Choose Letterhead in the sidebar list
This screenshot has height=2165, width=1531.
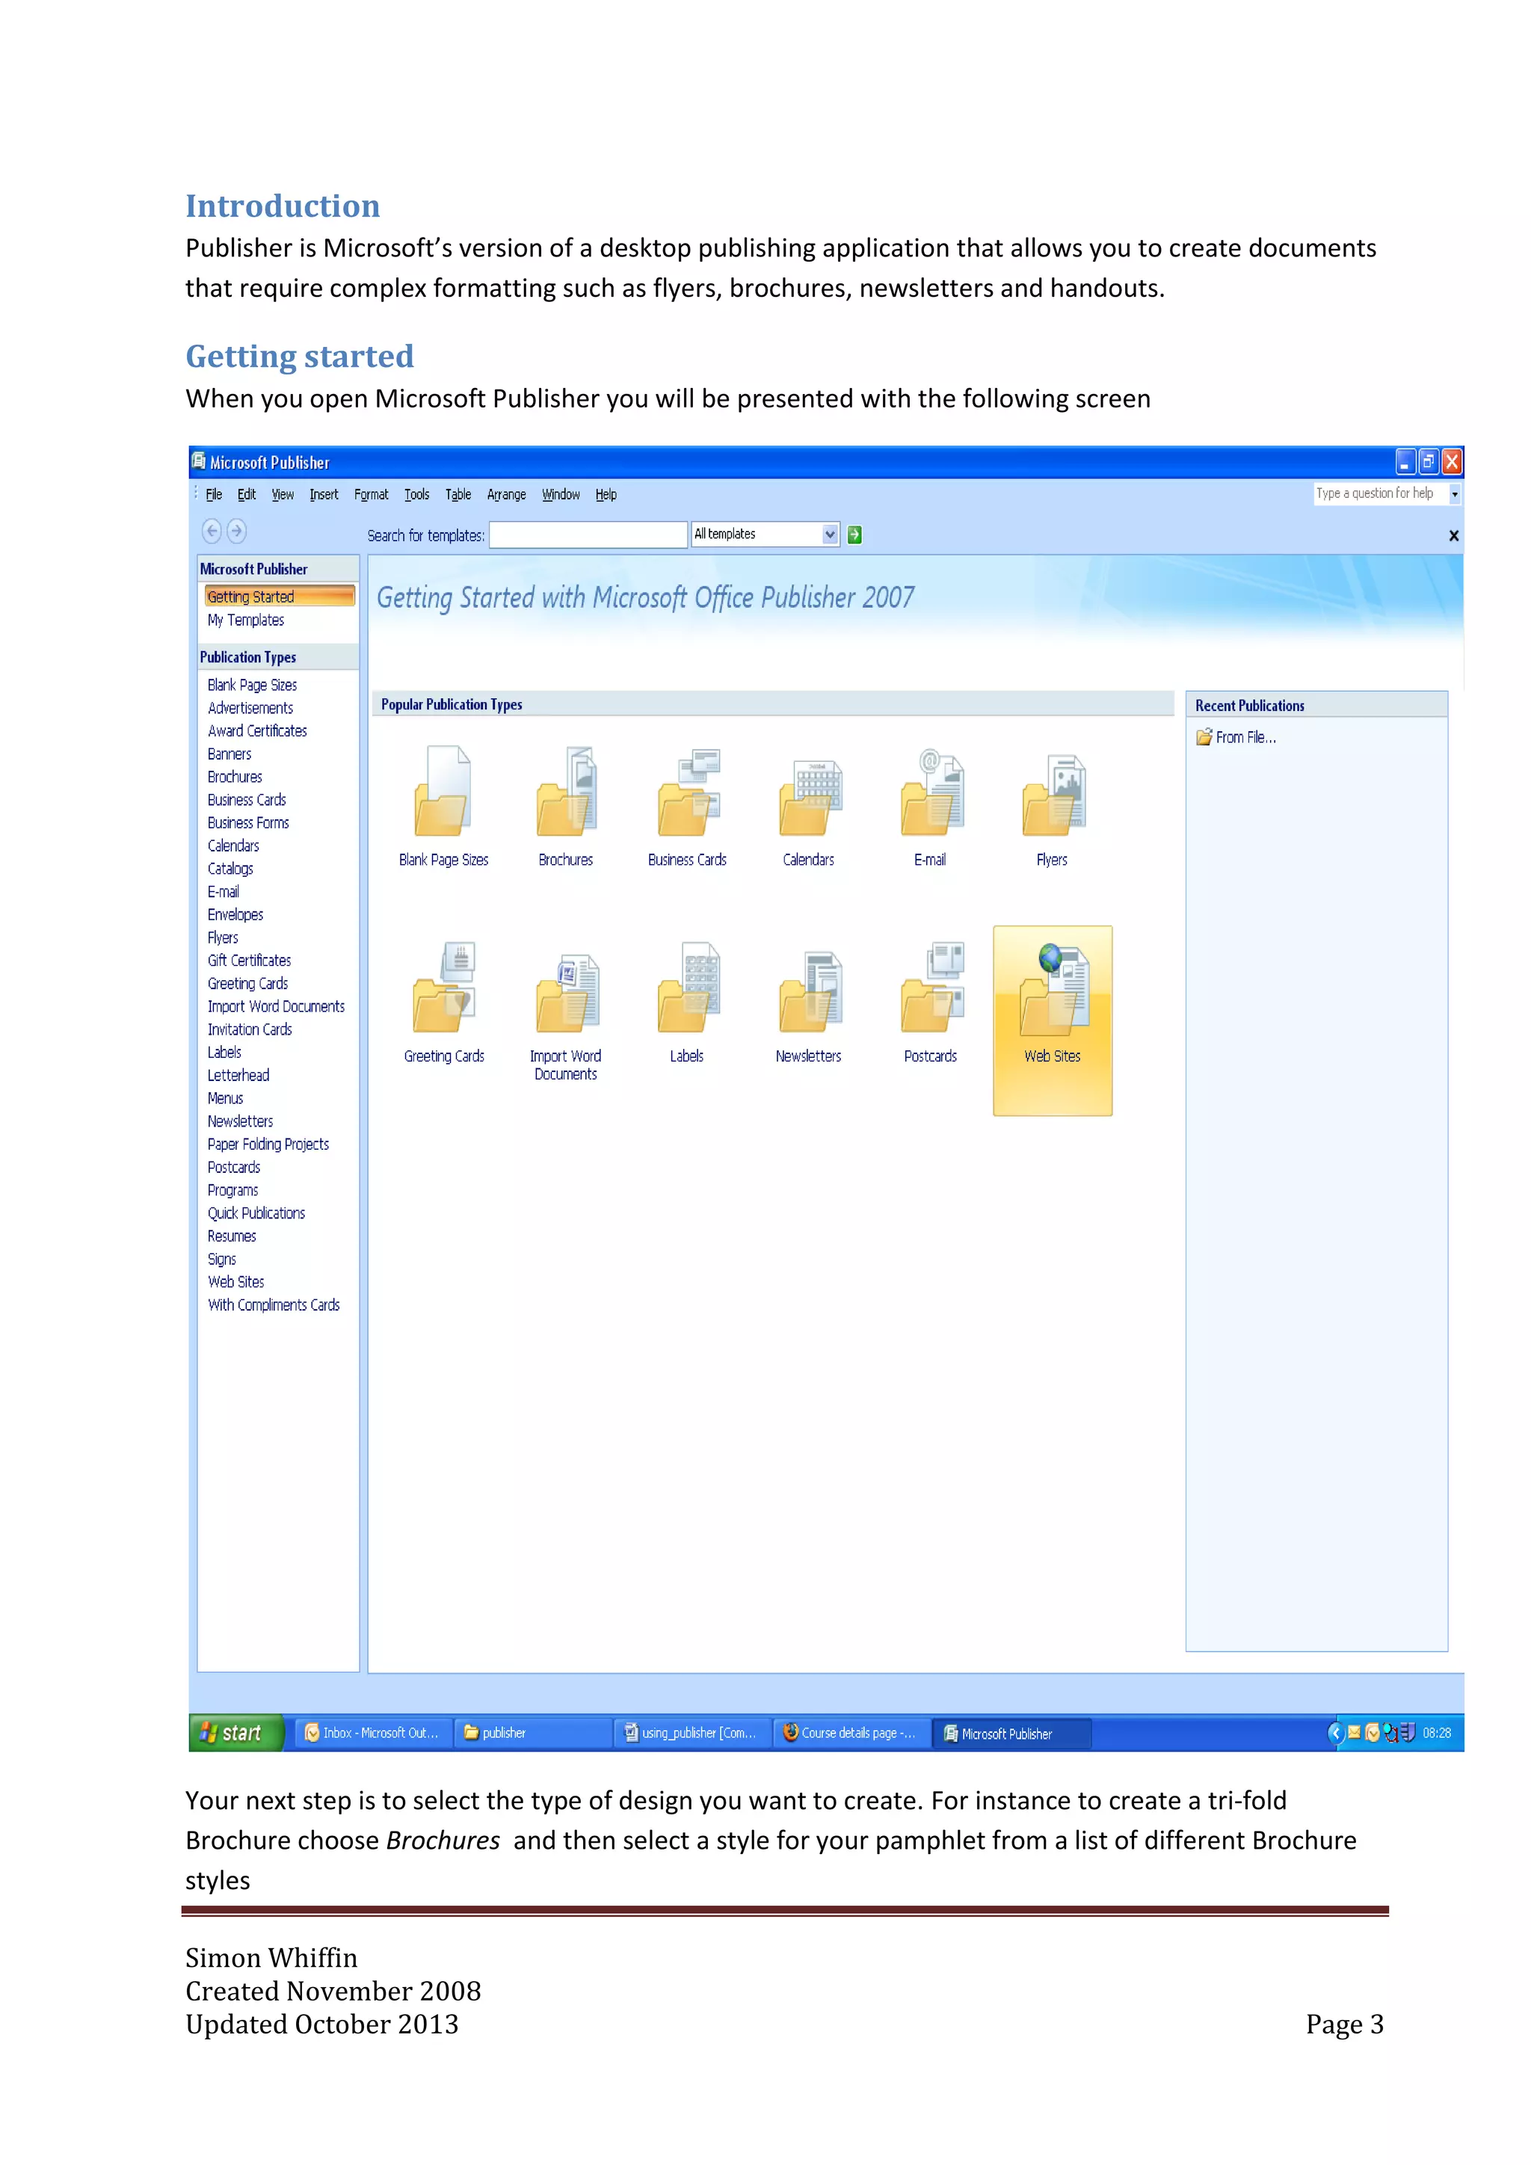click(238, 1075)
